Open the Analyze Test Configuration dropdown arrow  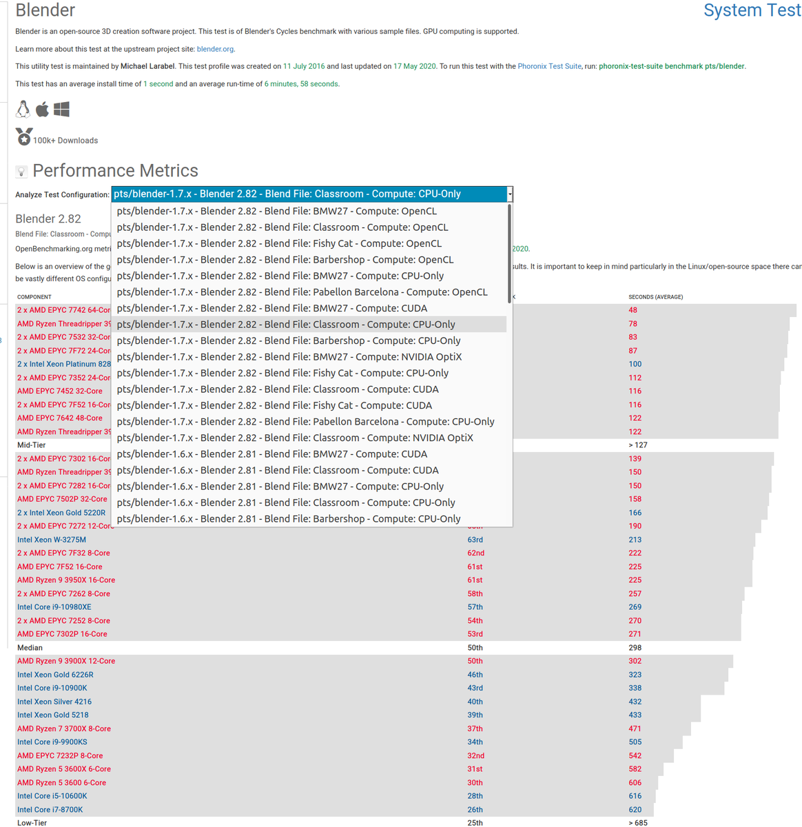[510, 194]
